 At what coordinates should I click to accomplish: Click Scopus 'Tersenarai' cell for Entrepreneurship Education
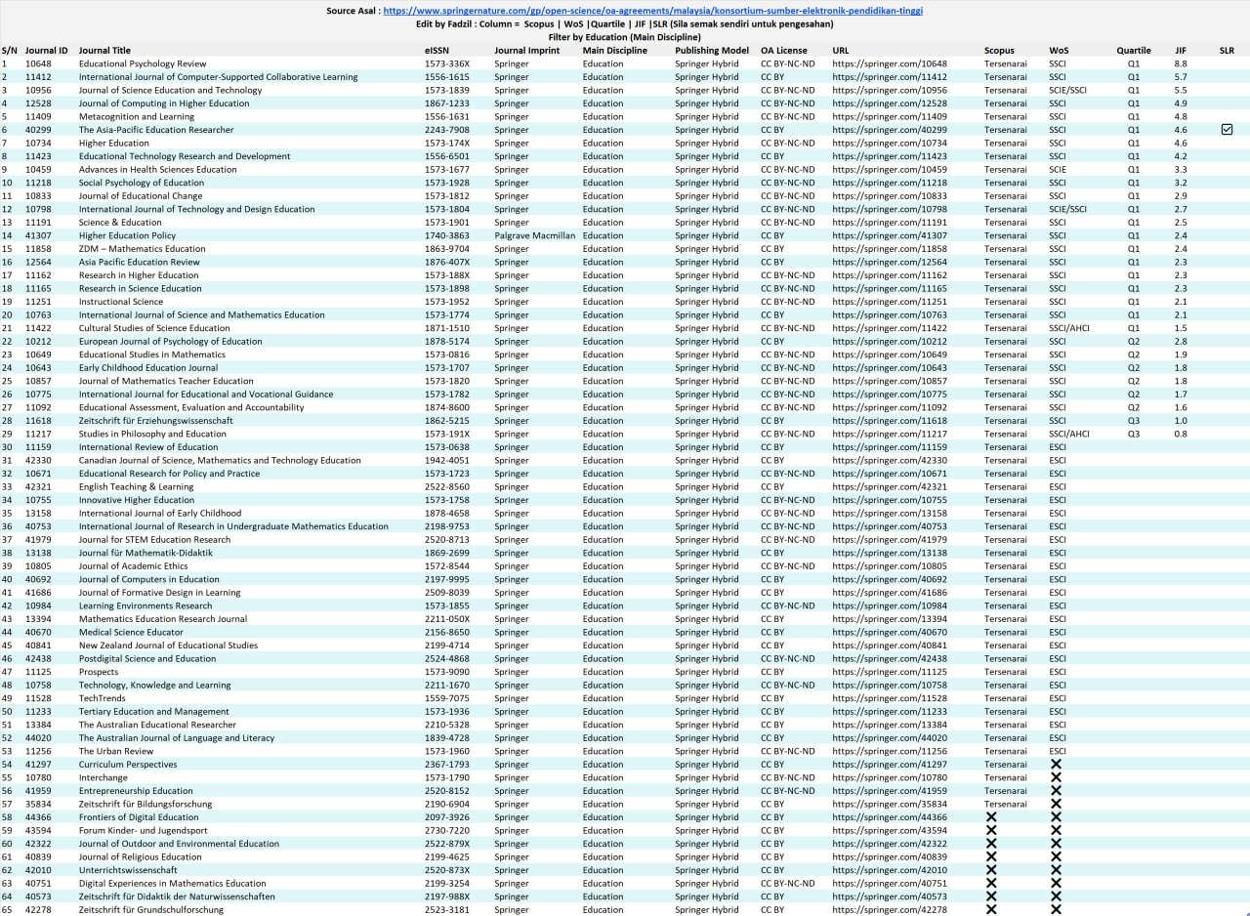click(x=1006, y=791)
